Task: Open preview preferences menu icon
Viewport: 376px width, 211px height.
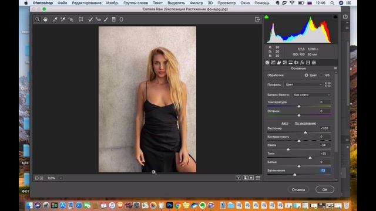Action: pyautogui.click(x=258, y=178)
